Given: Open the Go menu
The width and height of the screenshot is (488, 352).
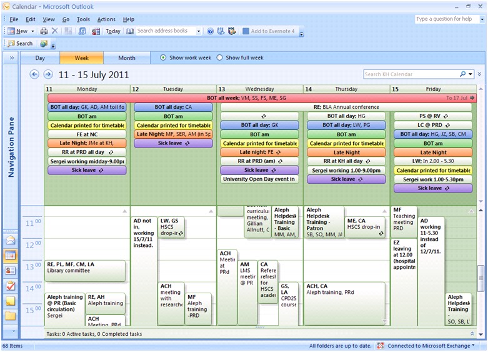Looking at the screenshot, I should click(66, 19).
